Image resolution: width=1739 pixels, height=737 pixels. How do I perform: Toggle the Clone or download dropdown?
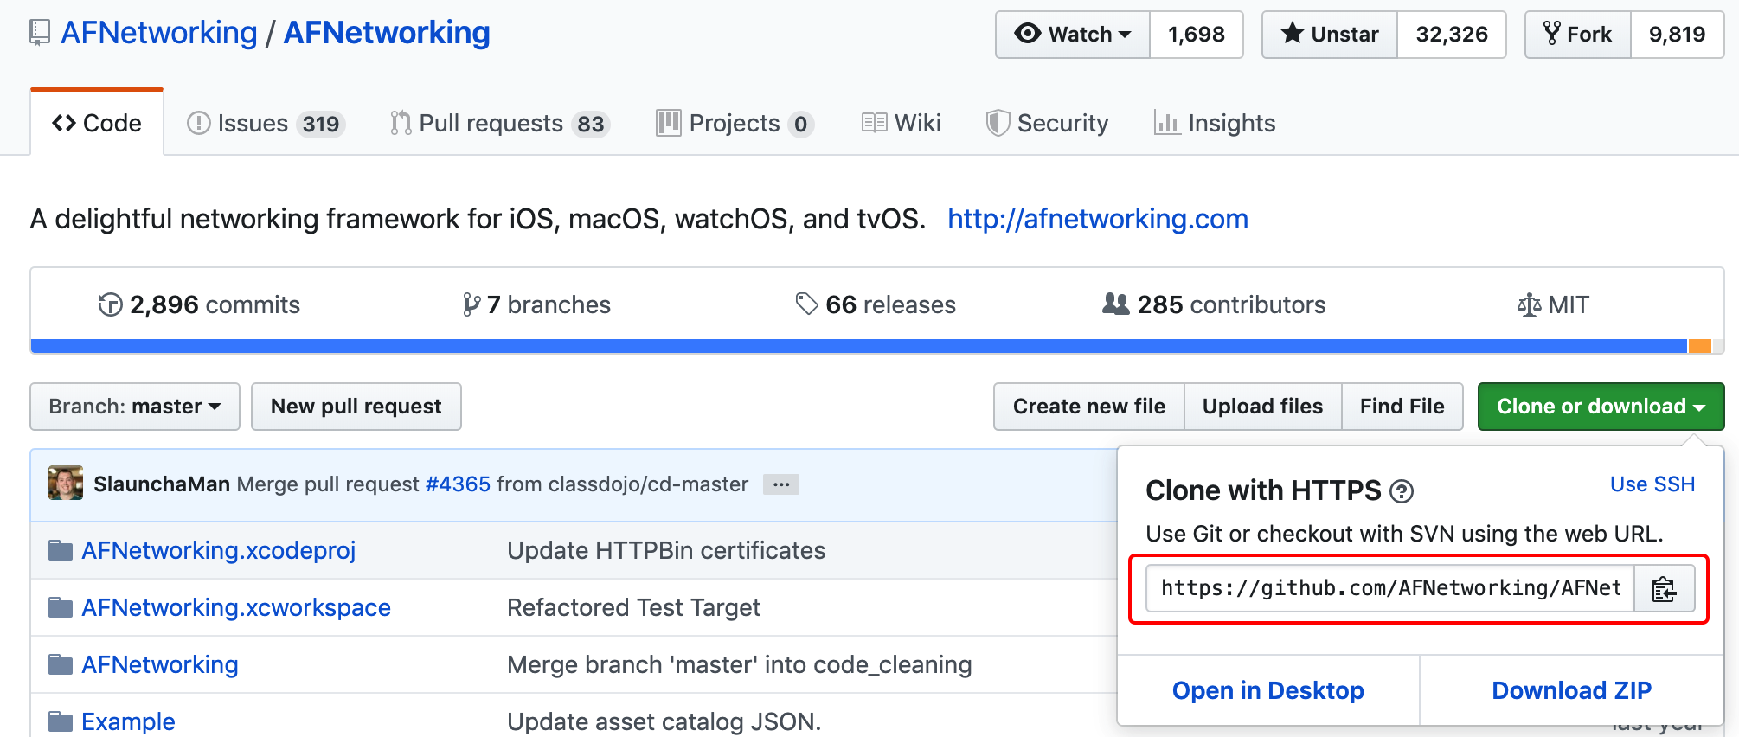tap(1601, 407)
